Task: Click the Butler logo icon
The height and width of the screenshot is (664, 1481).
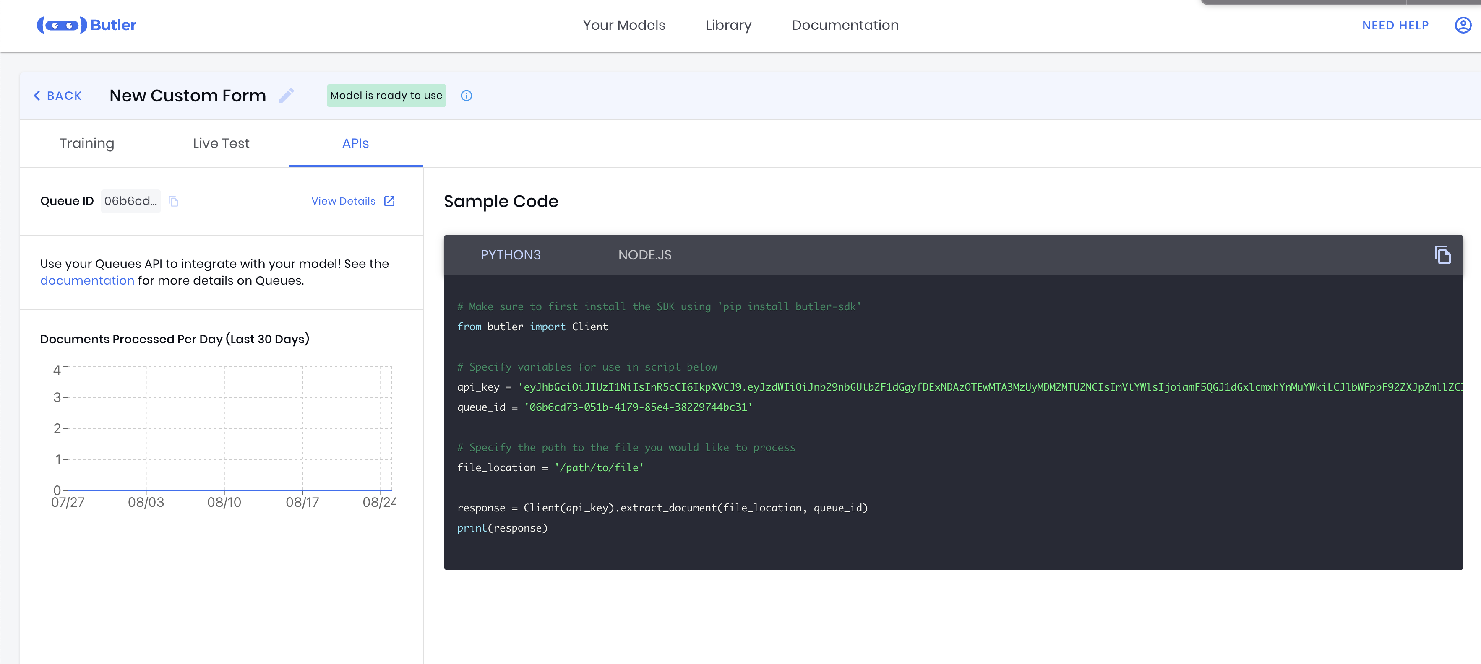Action: click(x=62, y=25)
